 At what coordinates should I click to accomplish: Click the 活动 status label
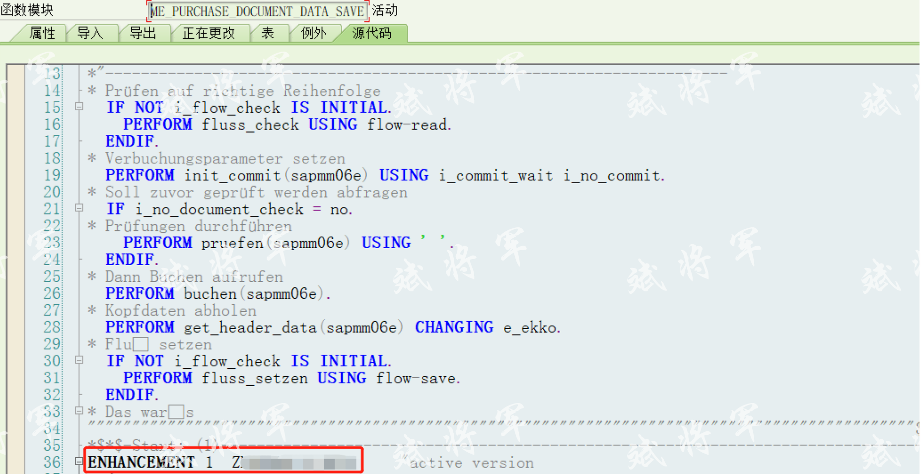[385, 10]
